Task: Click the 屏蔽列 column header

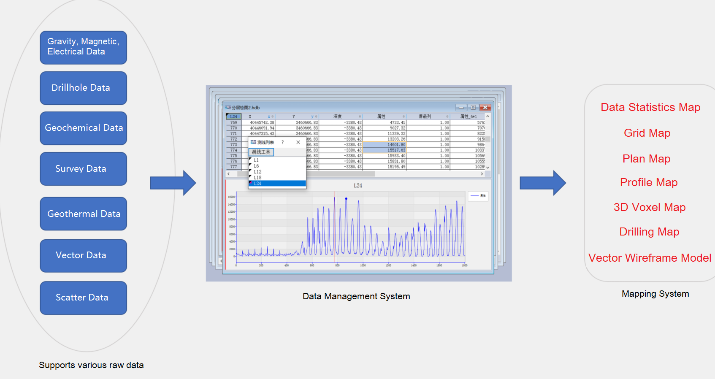Action: coord(428,116)
